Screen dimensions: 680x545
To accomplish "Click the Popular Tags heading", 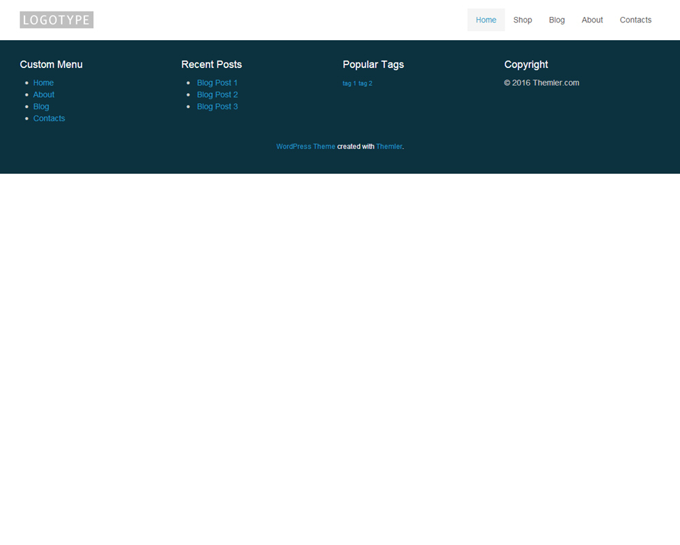I will (373, 65).
